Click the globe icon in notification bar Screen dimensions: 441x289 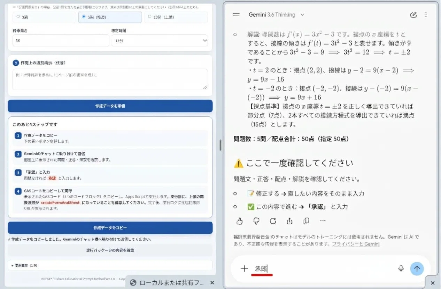point(133,282)
